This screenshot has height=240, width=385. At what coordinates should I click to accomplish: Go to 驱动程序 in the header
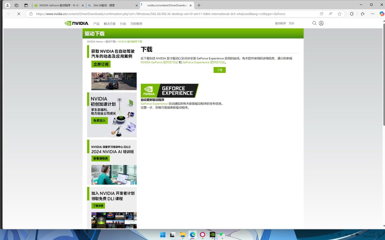(x=280, y=23)
